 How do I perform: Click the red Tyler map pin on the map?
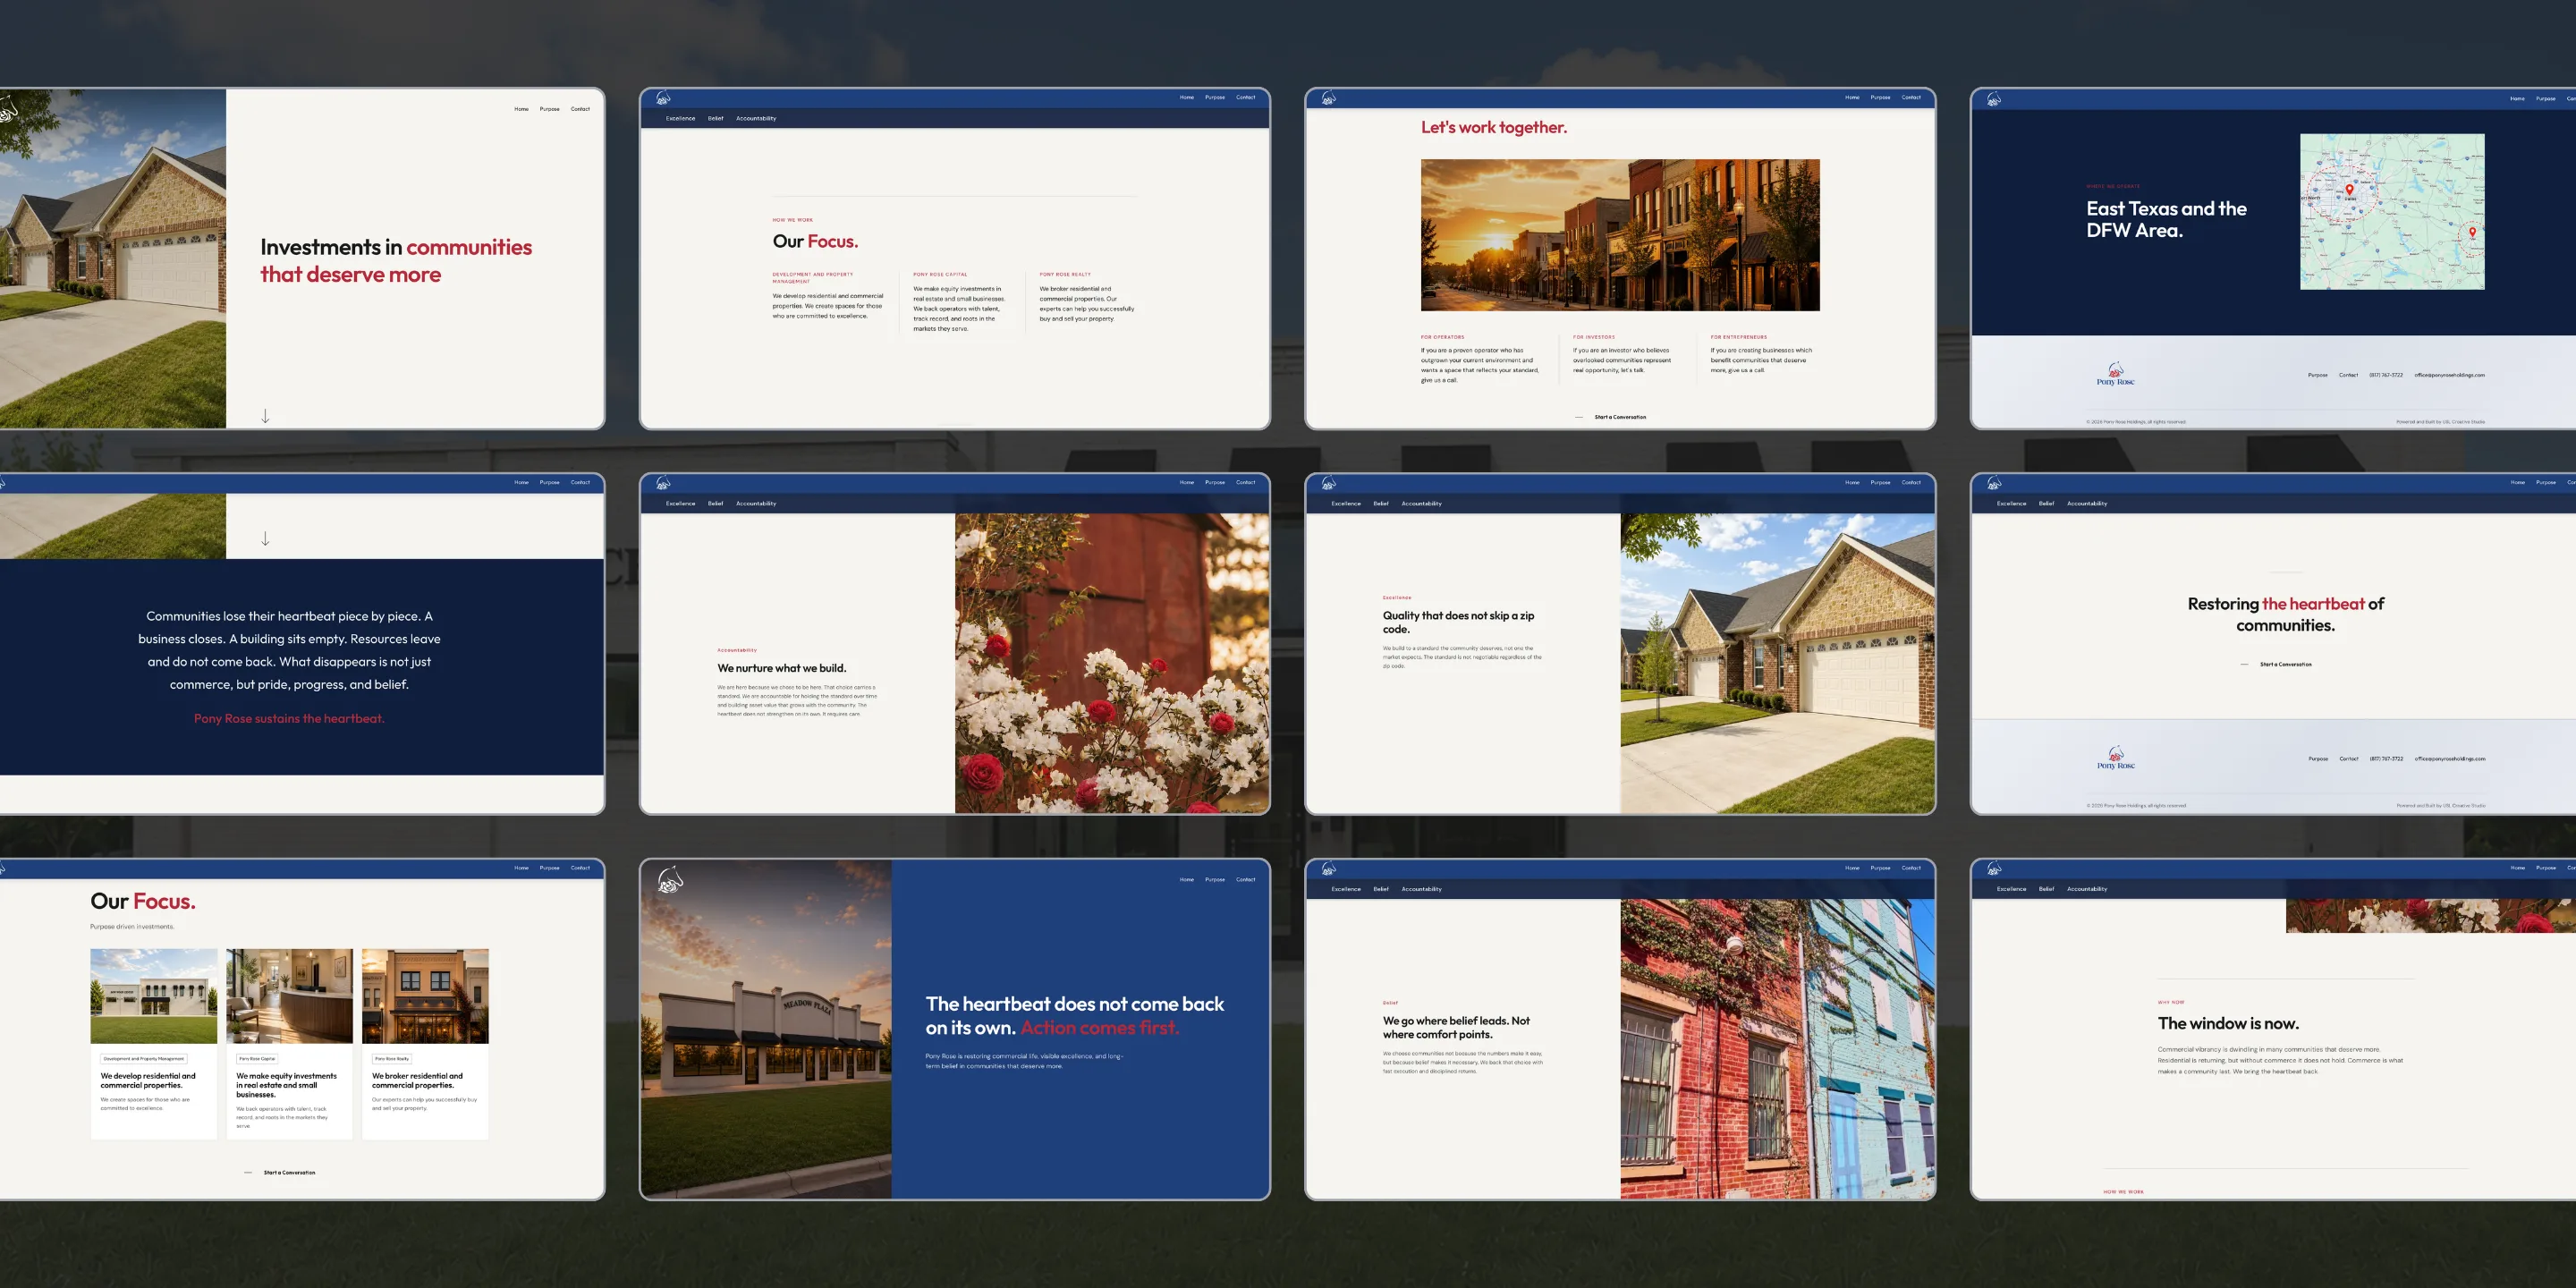[2472, 232]
